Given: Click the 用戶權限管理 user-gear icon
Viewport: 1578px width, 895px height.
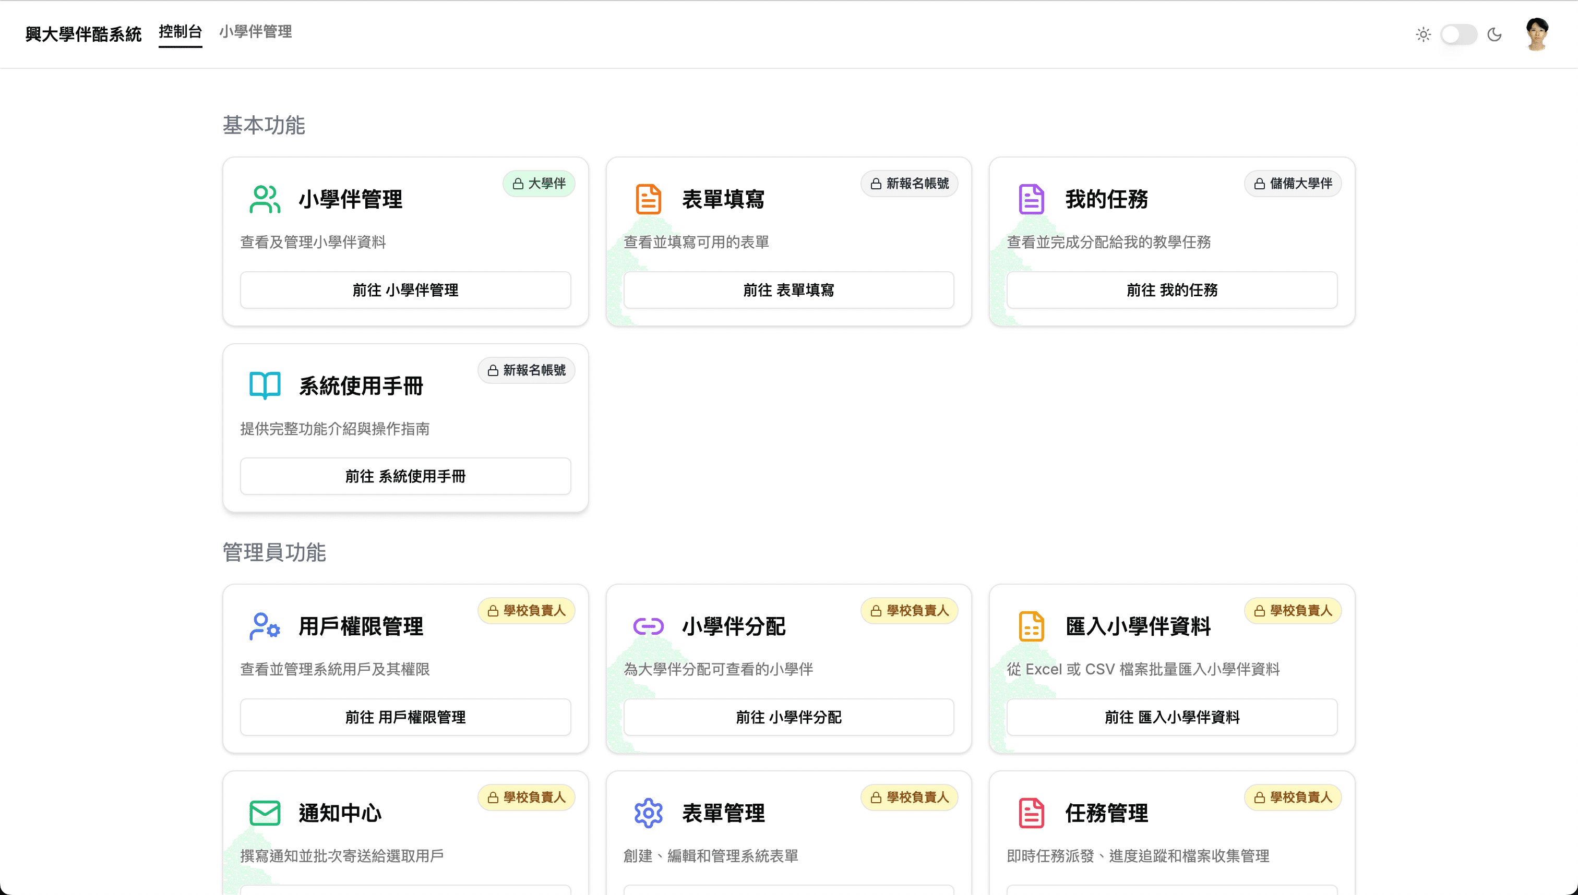Looking at the screenshot, I should coord(265,626).
